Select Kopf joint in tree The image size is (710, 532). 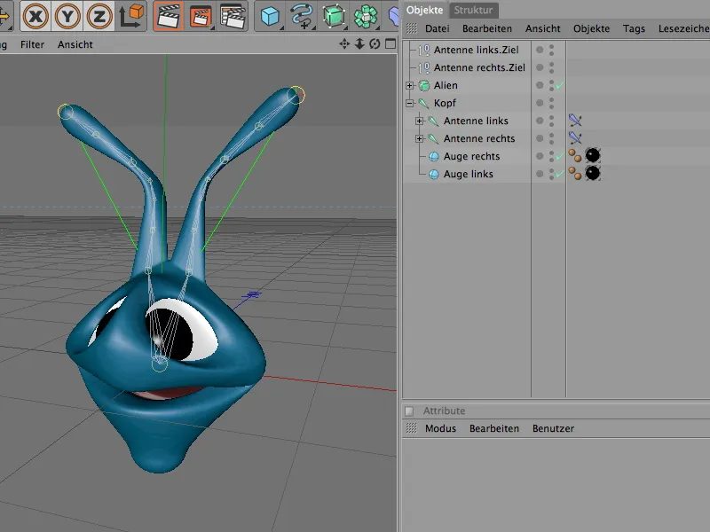(x=445, y=103)
